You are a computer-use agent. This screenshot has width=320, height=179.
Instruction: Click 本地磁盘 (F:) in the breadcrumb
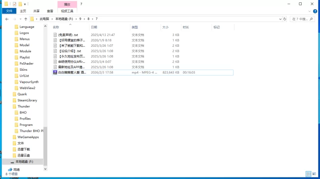click(x=64, y=19)
